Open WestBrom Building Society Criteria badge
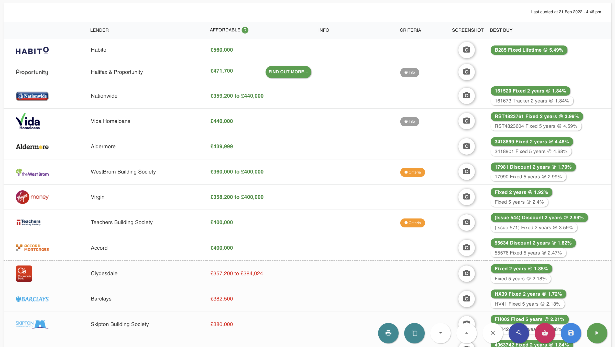The image size is (615, 347). pyautogui.click(x=412, y=172)
